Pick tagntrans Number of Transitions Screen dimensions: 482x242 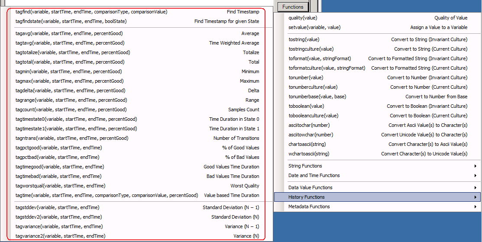coord(137,138)
